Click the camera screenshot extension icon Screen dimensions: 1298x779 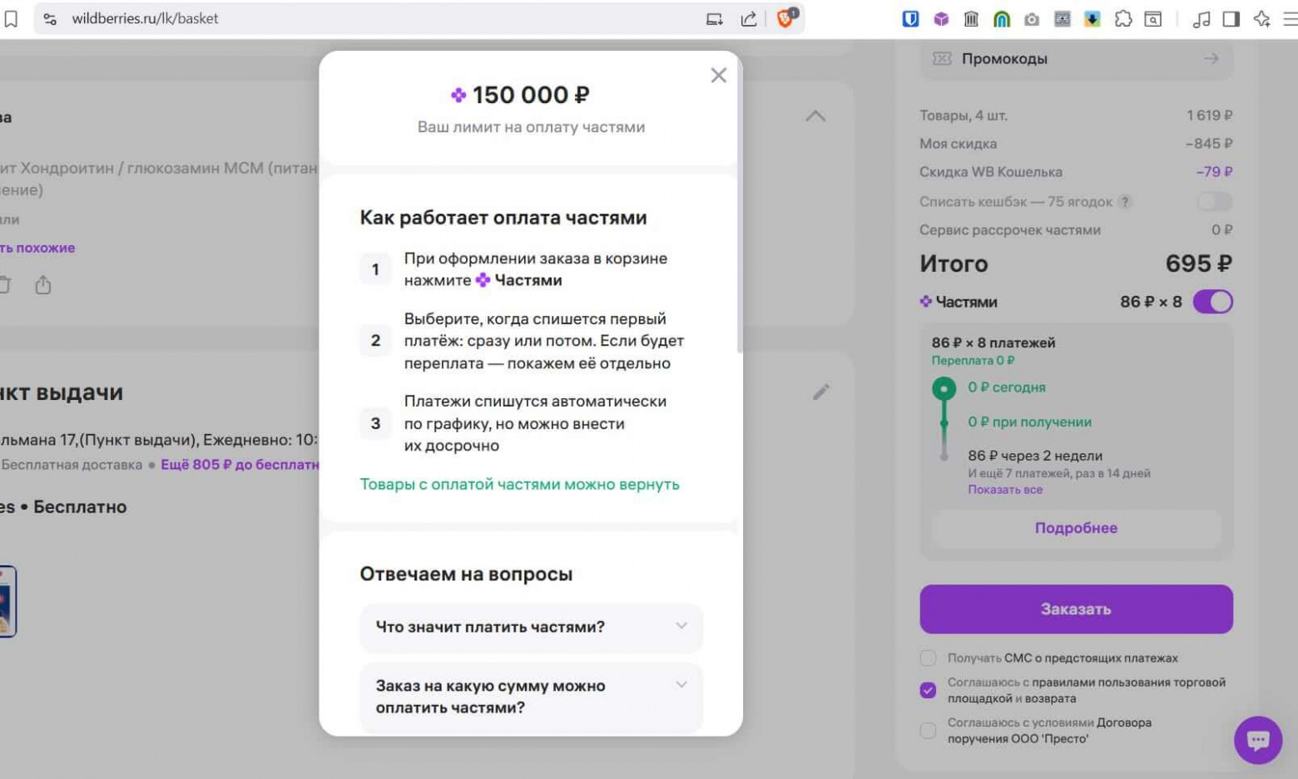point(1032,18)
